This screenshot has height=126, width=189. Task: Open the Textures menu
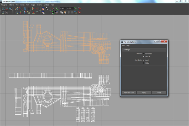click(39, 5)
